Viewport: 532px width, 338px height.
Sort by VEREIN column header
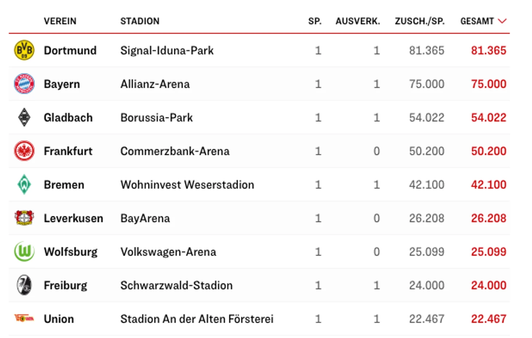60,21
